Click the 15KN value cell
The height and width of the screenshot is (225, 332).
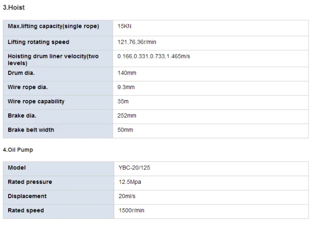click(124, 26)
